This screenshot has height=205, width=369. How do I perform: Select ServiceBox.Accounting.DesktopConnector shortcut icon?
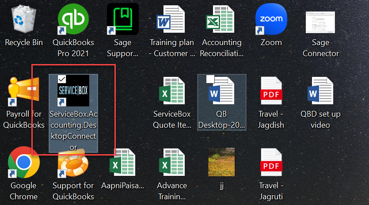click(x=73, y=91)
